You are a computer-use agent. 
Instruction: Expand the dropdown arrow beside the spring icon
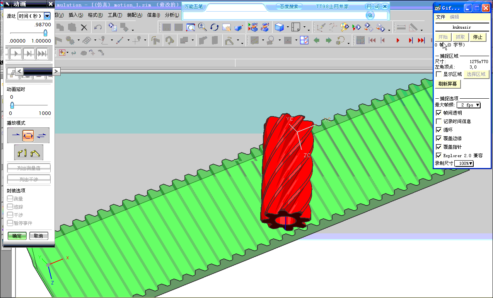pos(95,40)
